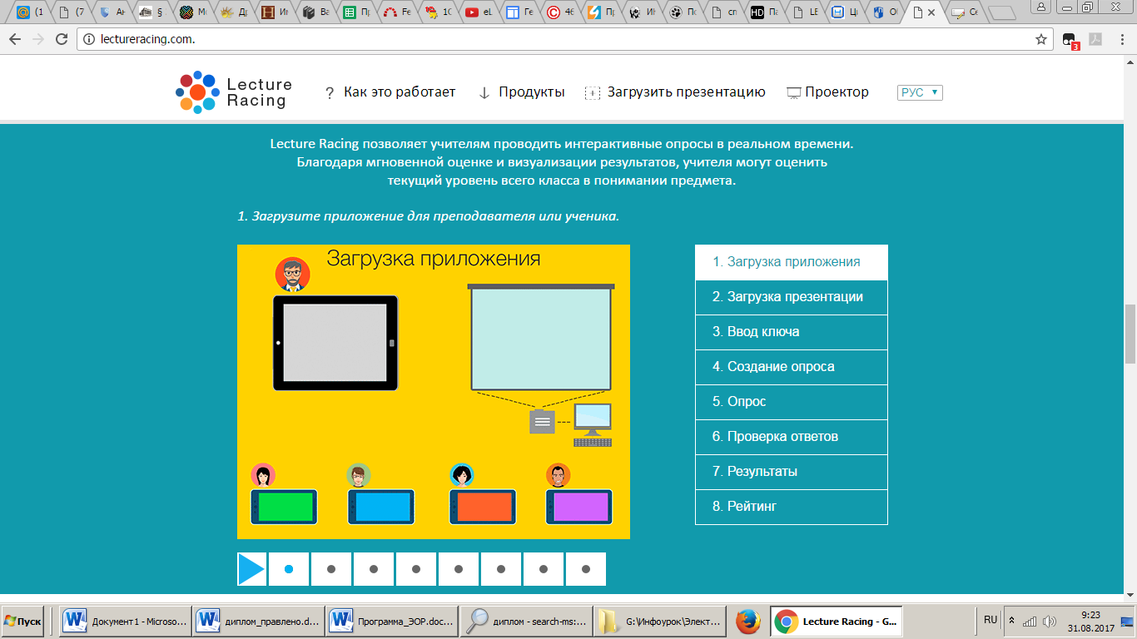This screenshot has height=639, width=1137.
Task: Click the browser back arrow
Action: (x=15, y=39)
